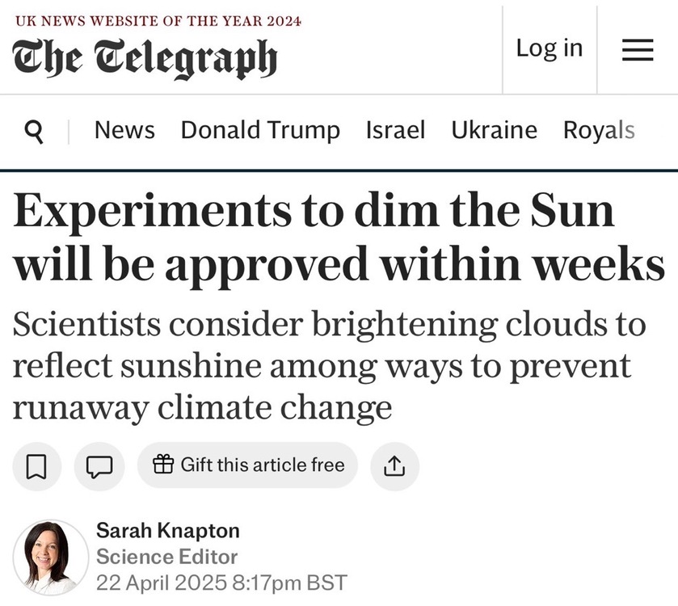Open the Ukraine section
The image size is (678, 606).
click(x=495, y=130)
